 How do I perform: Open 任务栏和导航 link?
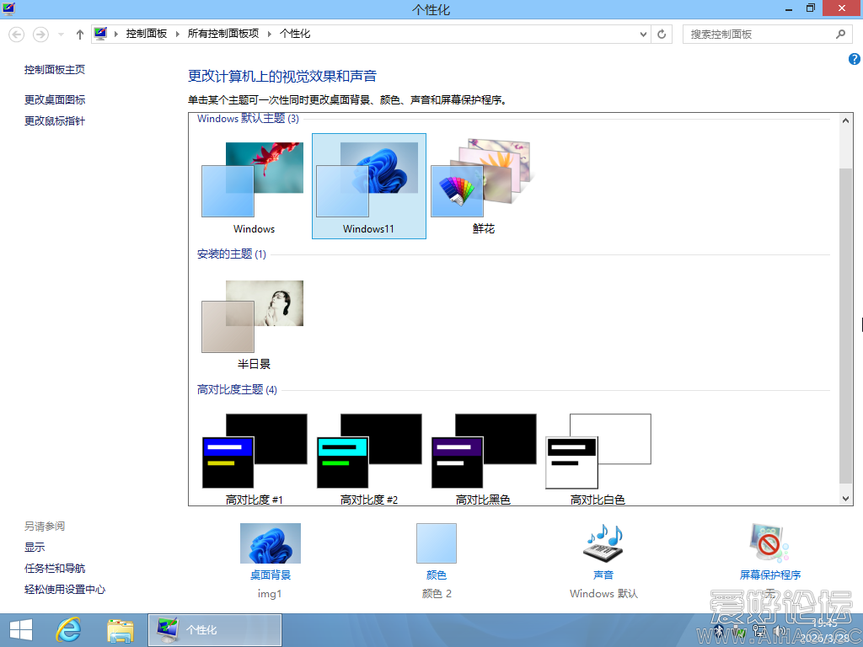[x=55, y=569]
